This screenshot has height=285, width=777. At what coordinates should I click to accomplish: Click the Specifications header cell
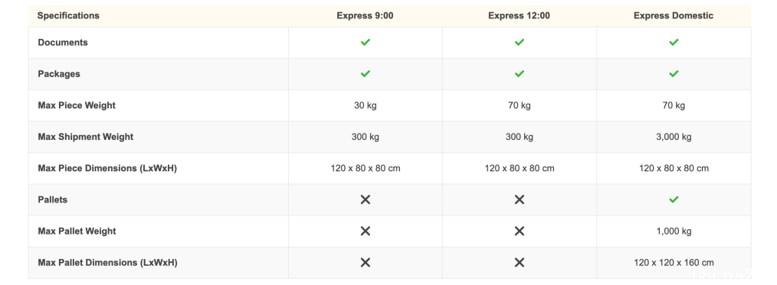(68, 16)
